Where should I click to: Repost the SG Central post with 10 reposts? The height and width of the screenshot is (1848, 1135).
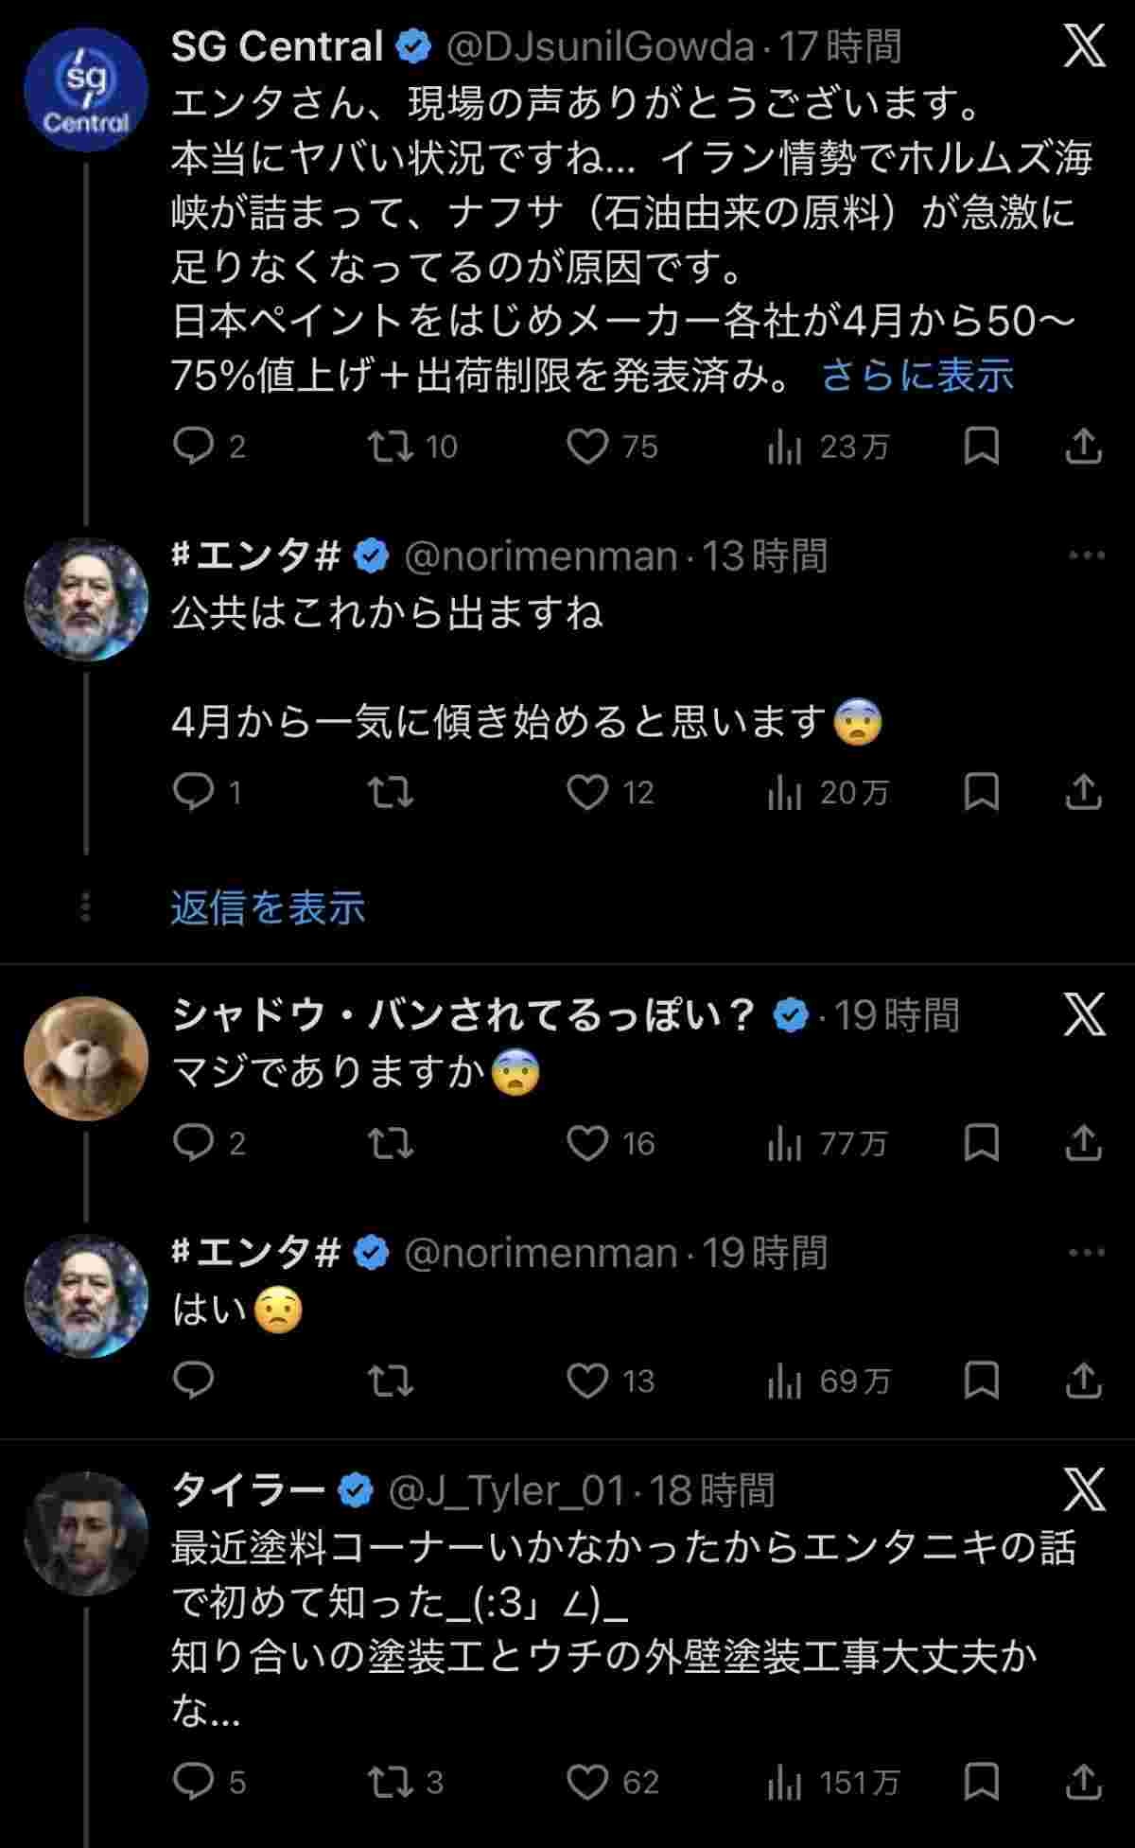coord(391,447)
